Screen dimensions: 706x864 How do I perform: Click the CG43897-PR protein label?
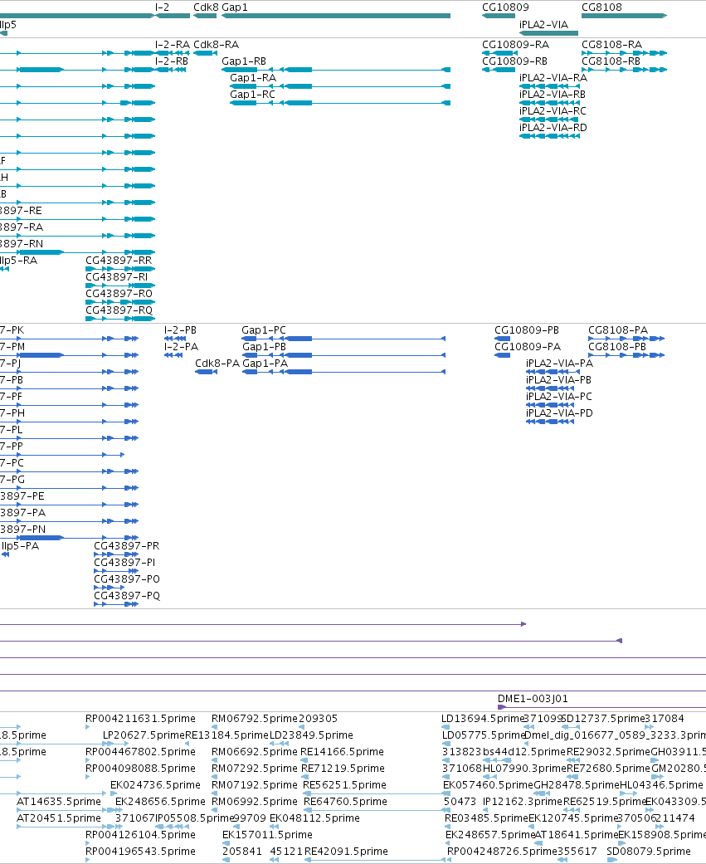[127, 545]
